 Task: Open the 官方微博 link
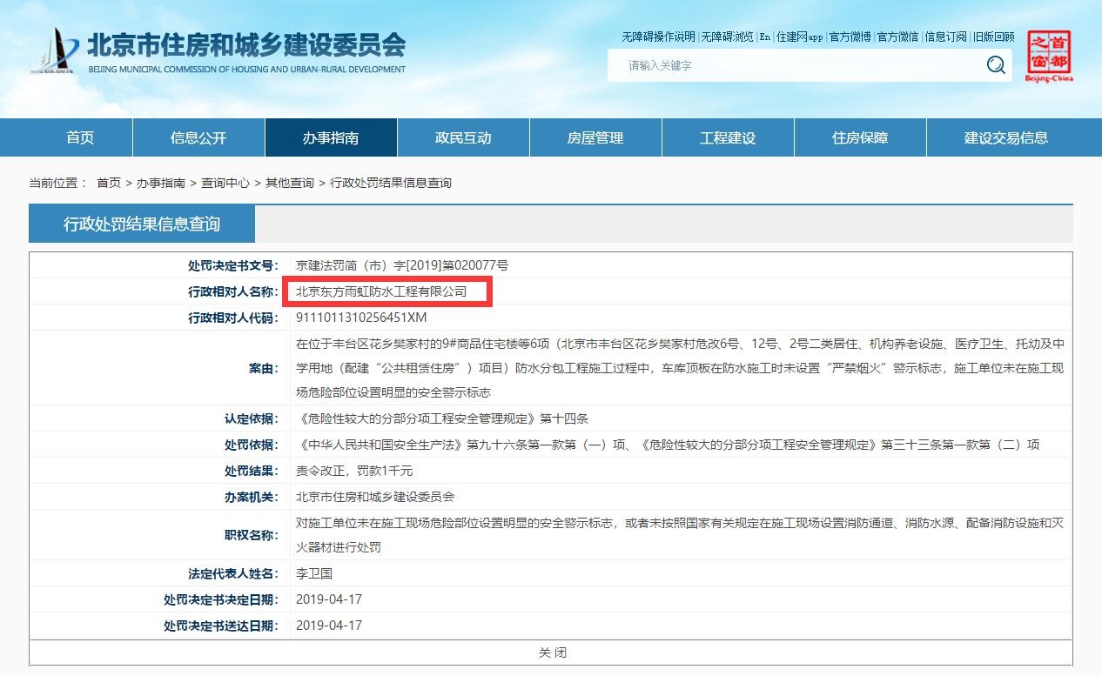pos(850,37)
